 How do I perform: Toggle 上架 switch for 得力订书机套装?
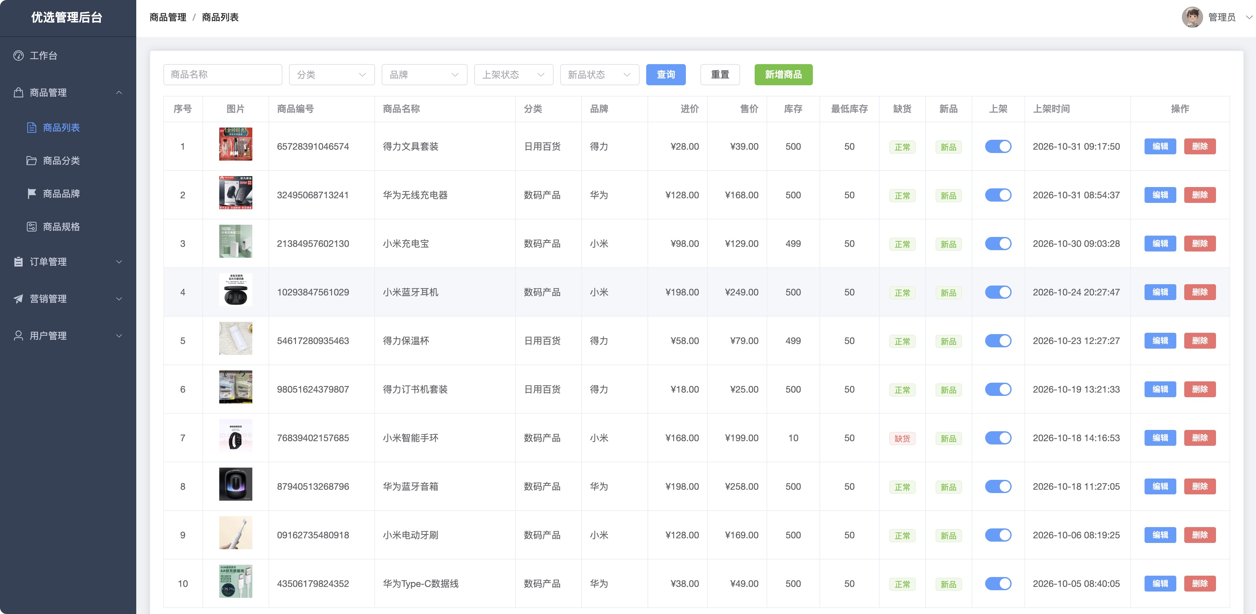tap(998, 389)
